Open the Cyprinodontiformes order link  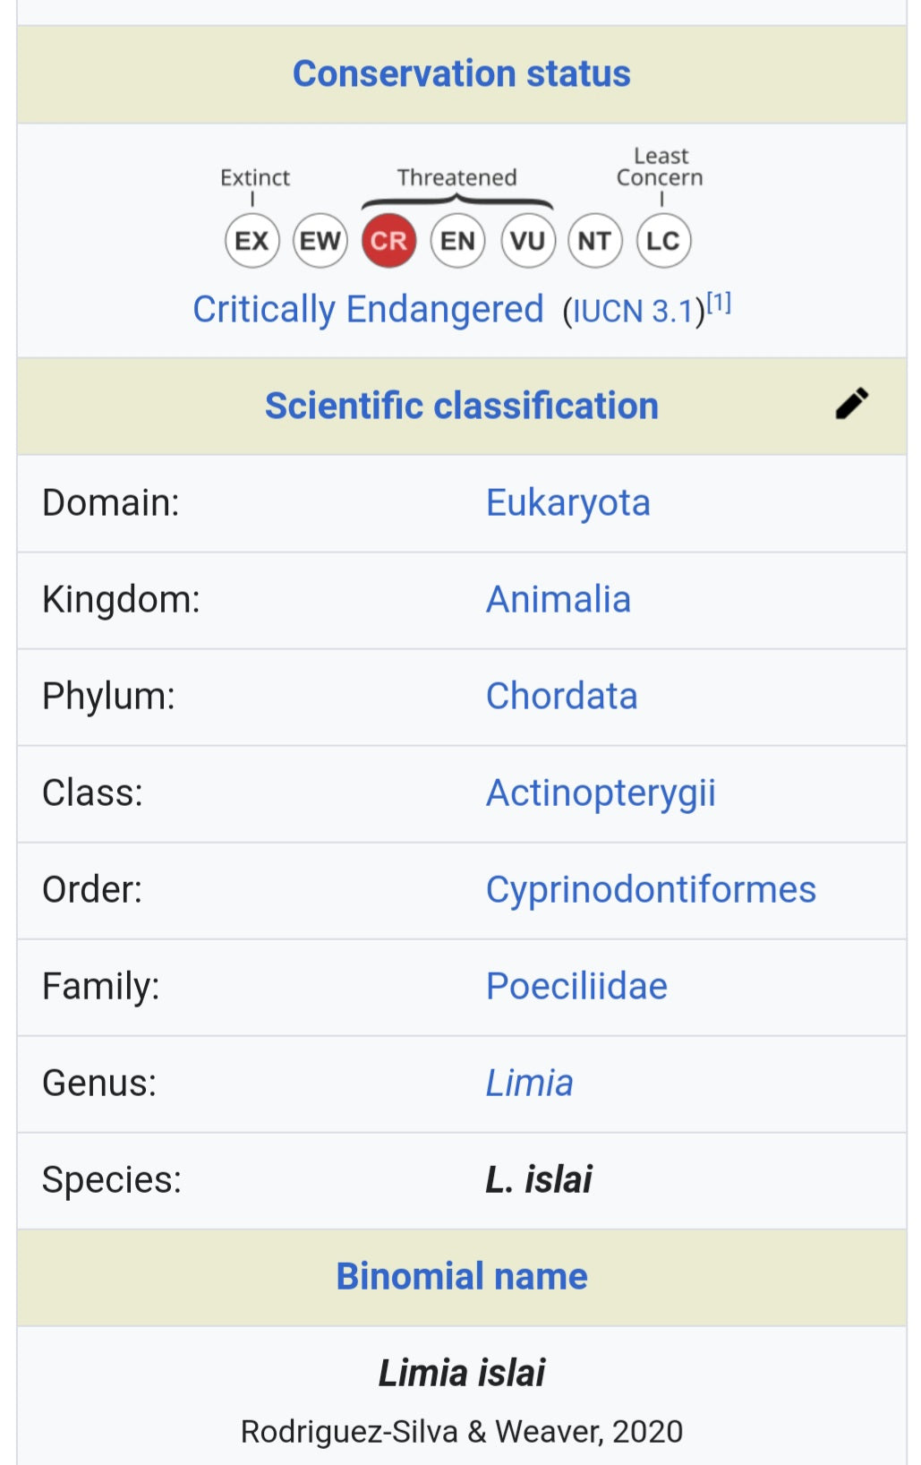tap(651, 891)
